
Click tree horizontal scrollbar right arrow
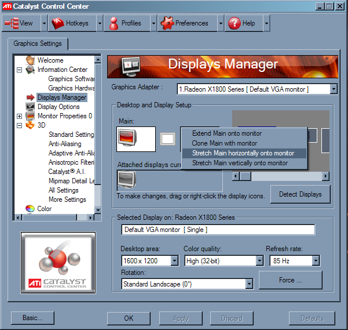[90, 217]
